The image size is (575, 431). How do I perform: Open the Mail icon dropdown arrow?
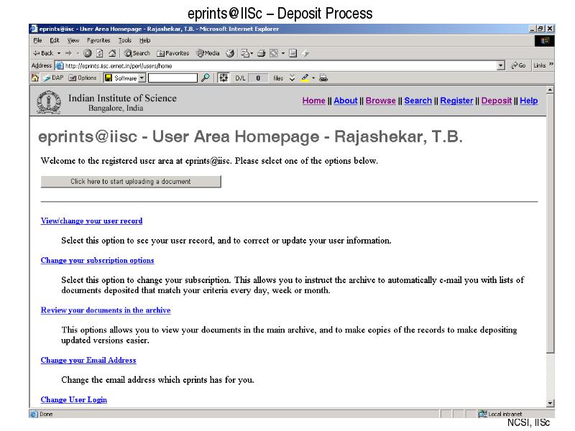pyautogui.click(x=252, y=53)
